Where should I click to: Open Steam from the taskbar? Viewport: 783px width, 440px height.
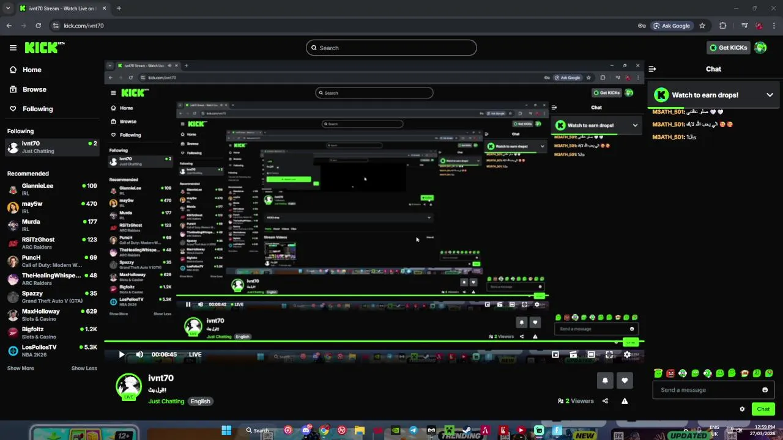click(467, 430)
